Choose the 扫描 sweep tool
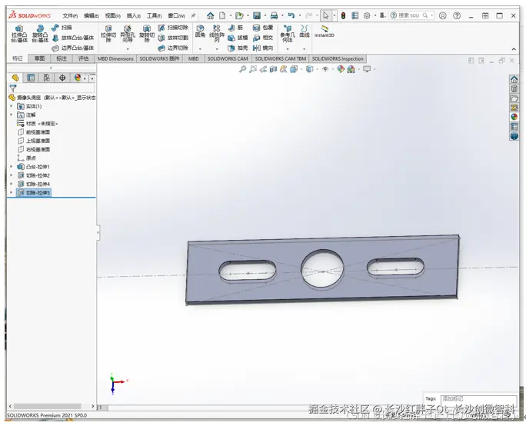The height and width of the screenshot is (426, 526). click(62, 28)
